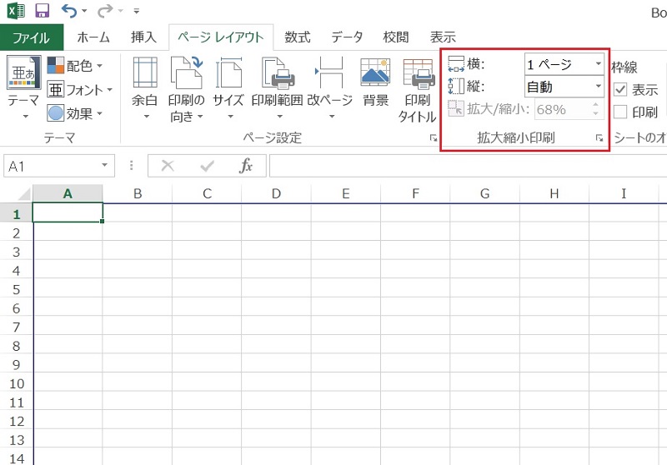Viewport: 667px width, 465px height.
Task: Open the ファイル tab
Action: point(31,37)
